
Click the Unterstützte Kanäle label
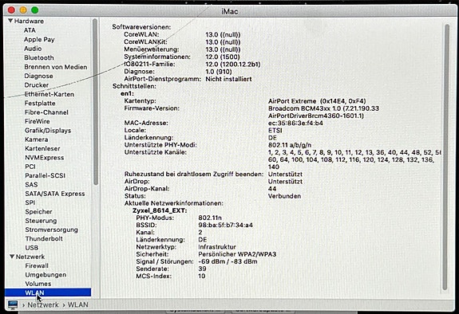coord(155,152)
